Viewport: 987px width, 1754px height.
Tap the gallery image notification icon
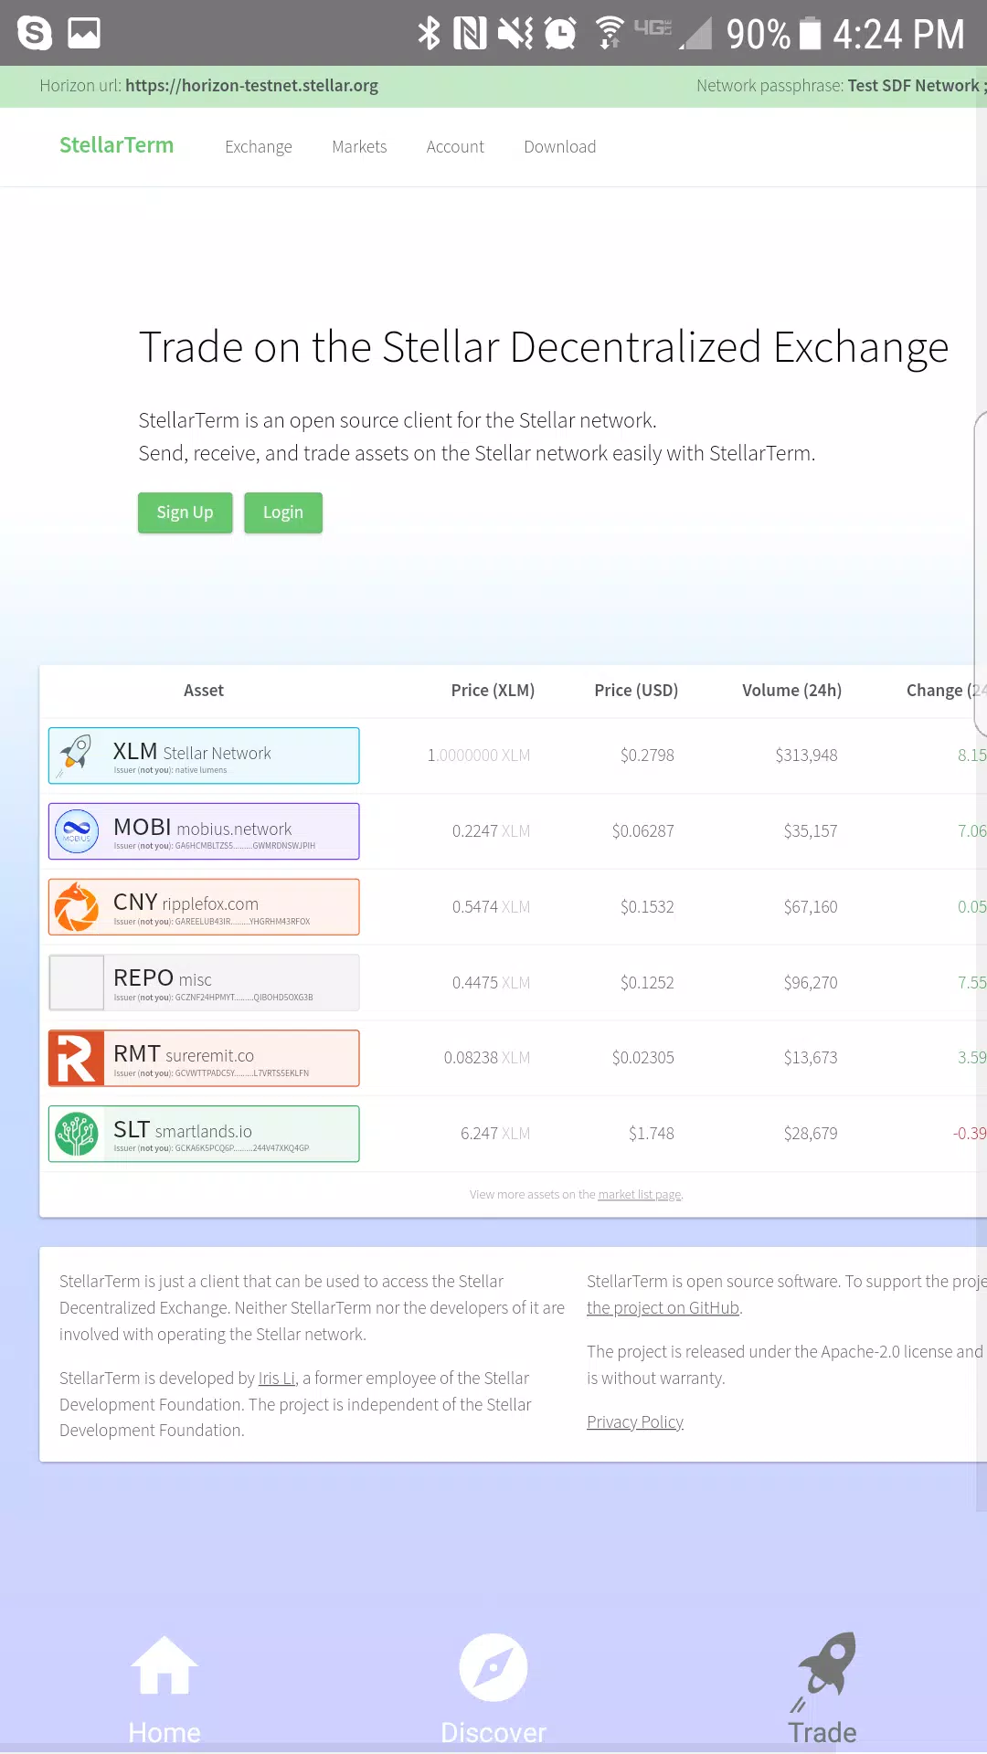coord(84,33)
